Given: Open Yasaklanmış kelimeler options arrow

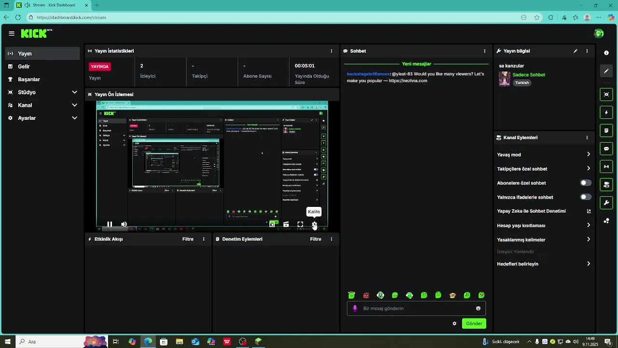Looking at the screenshot, I should 589,239.
